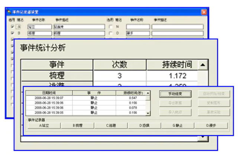This screenshot has height=161, width=246.
Task: Click the 事 件 column header in event log
Action: pos(94,93)
